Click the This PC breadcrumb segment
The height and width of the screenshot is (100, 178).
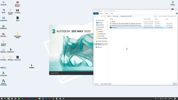click(109, 16)
